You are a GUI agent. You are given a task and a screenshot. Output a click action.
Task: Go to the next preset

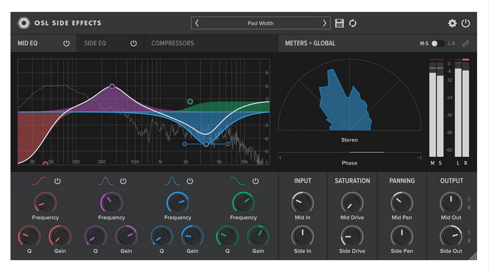pyautogui.click(x=324, y=23)
